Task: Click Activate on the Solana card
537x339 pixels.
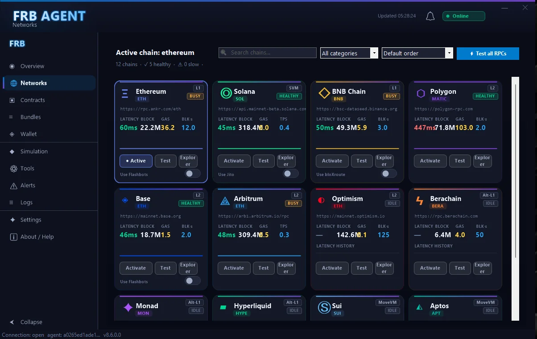Action: (234, 161)
